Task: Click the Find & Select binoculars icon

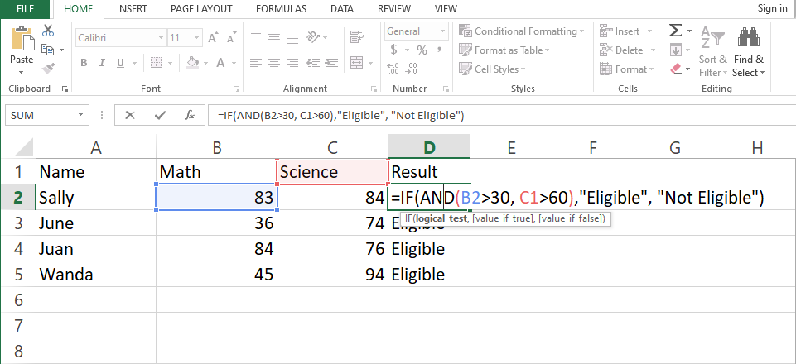Action: point(749,40)
